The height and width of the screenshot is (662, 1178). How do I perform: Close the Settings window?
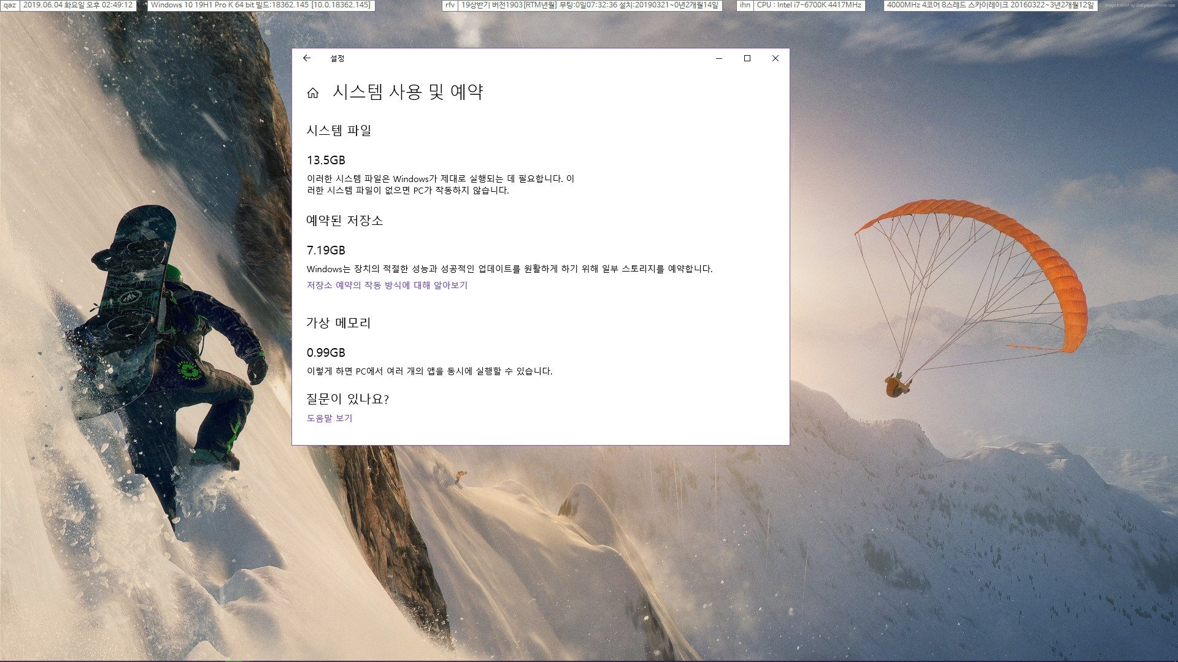776,58
